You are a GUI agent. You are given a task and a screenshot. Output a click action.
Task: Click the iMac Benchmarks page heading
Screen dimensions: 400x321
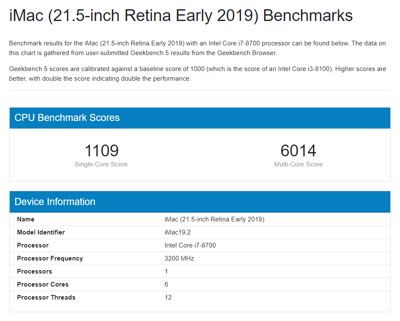click(181, 16)
